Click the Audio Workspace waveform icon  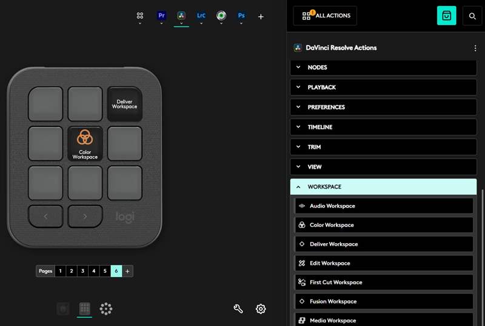click(x=302, y=206)
